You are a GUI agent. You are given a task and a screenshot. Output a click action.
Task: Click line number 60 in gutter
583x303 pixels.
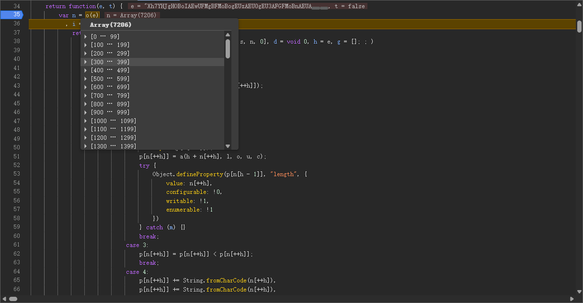[x=17, y=236]
